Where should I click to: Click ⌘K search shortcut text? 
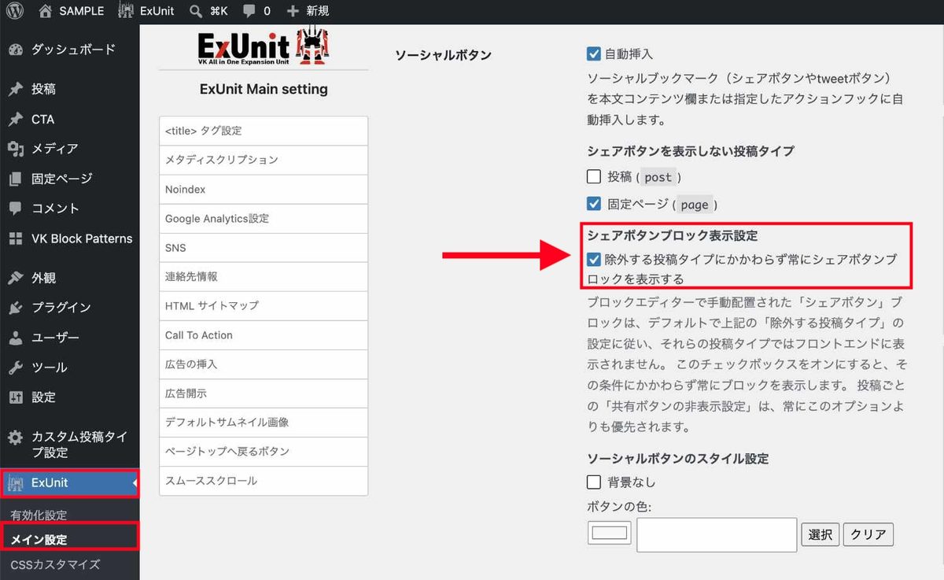coord(219,11)
